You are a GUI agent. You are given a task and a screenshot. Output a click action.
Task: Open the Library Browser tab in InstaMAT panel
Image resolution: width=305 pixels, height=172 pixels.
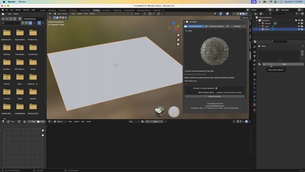pos(194,26)
